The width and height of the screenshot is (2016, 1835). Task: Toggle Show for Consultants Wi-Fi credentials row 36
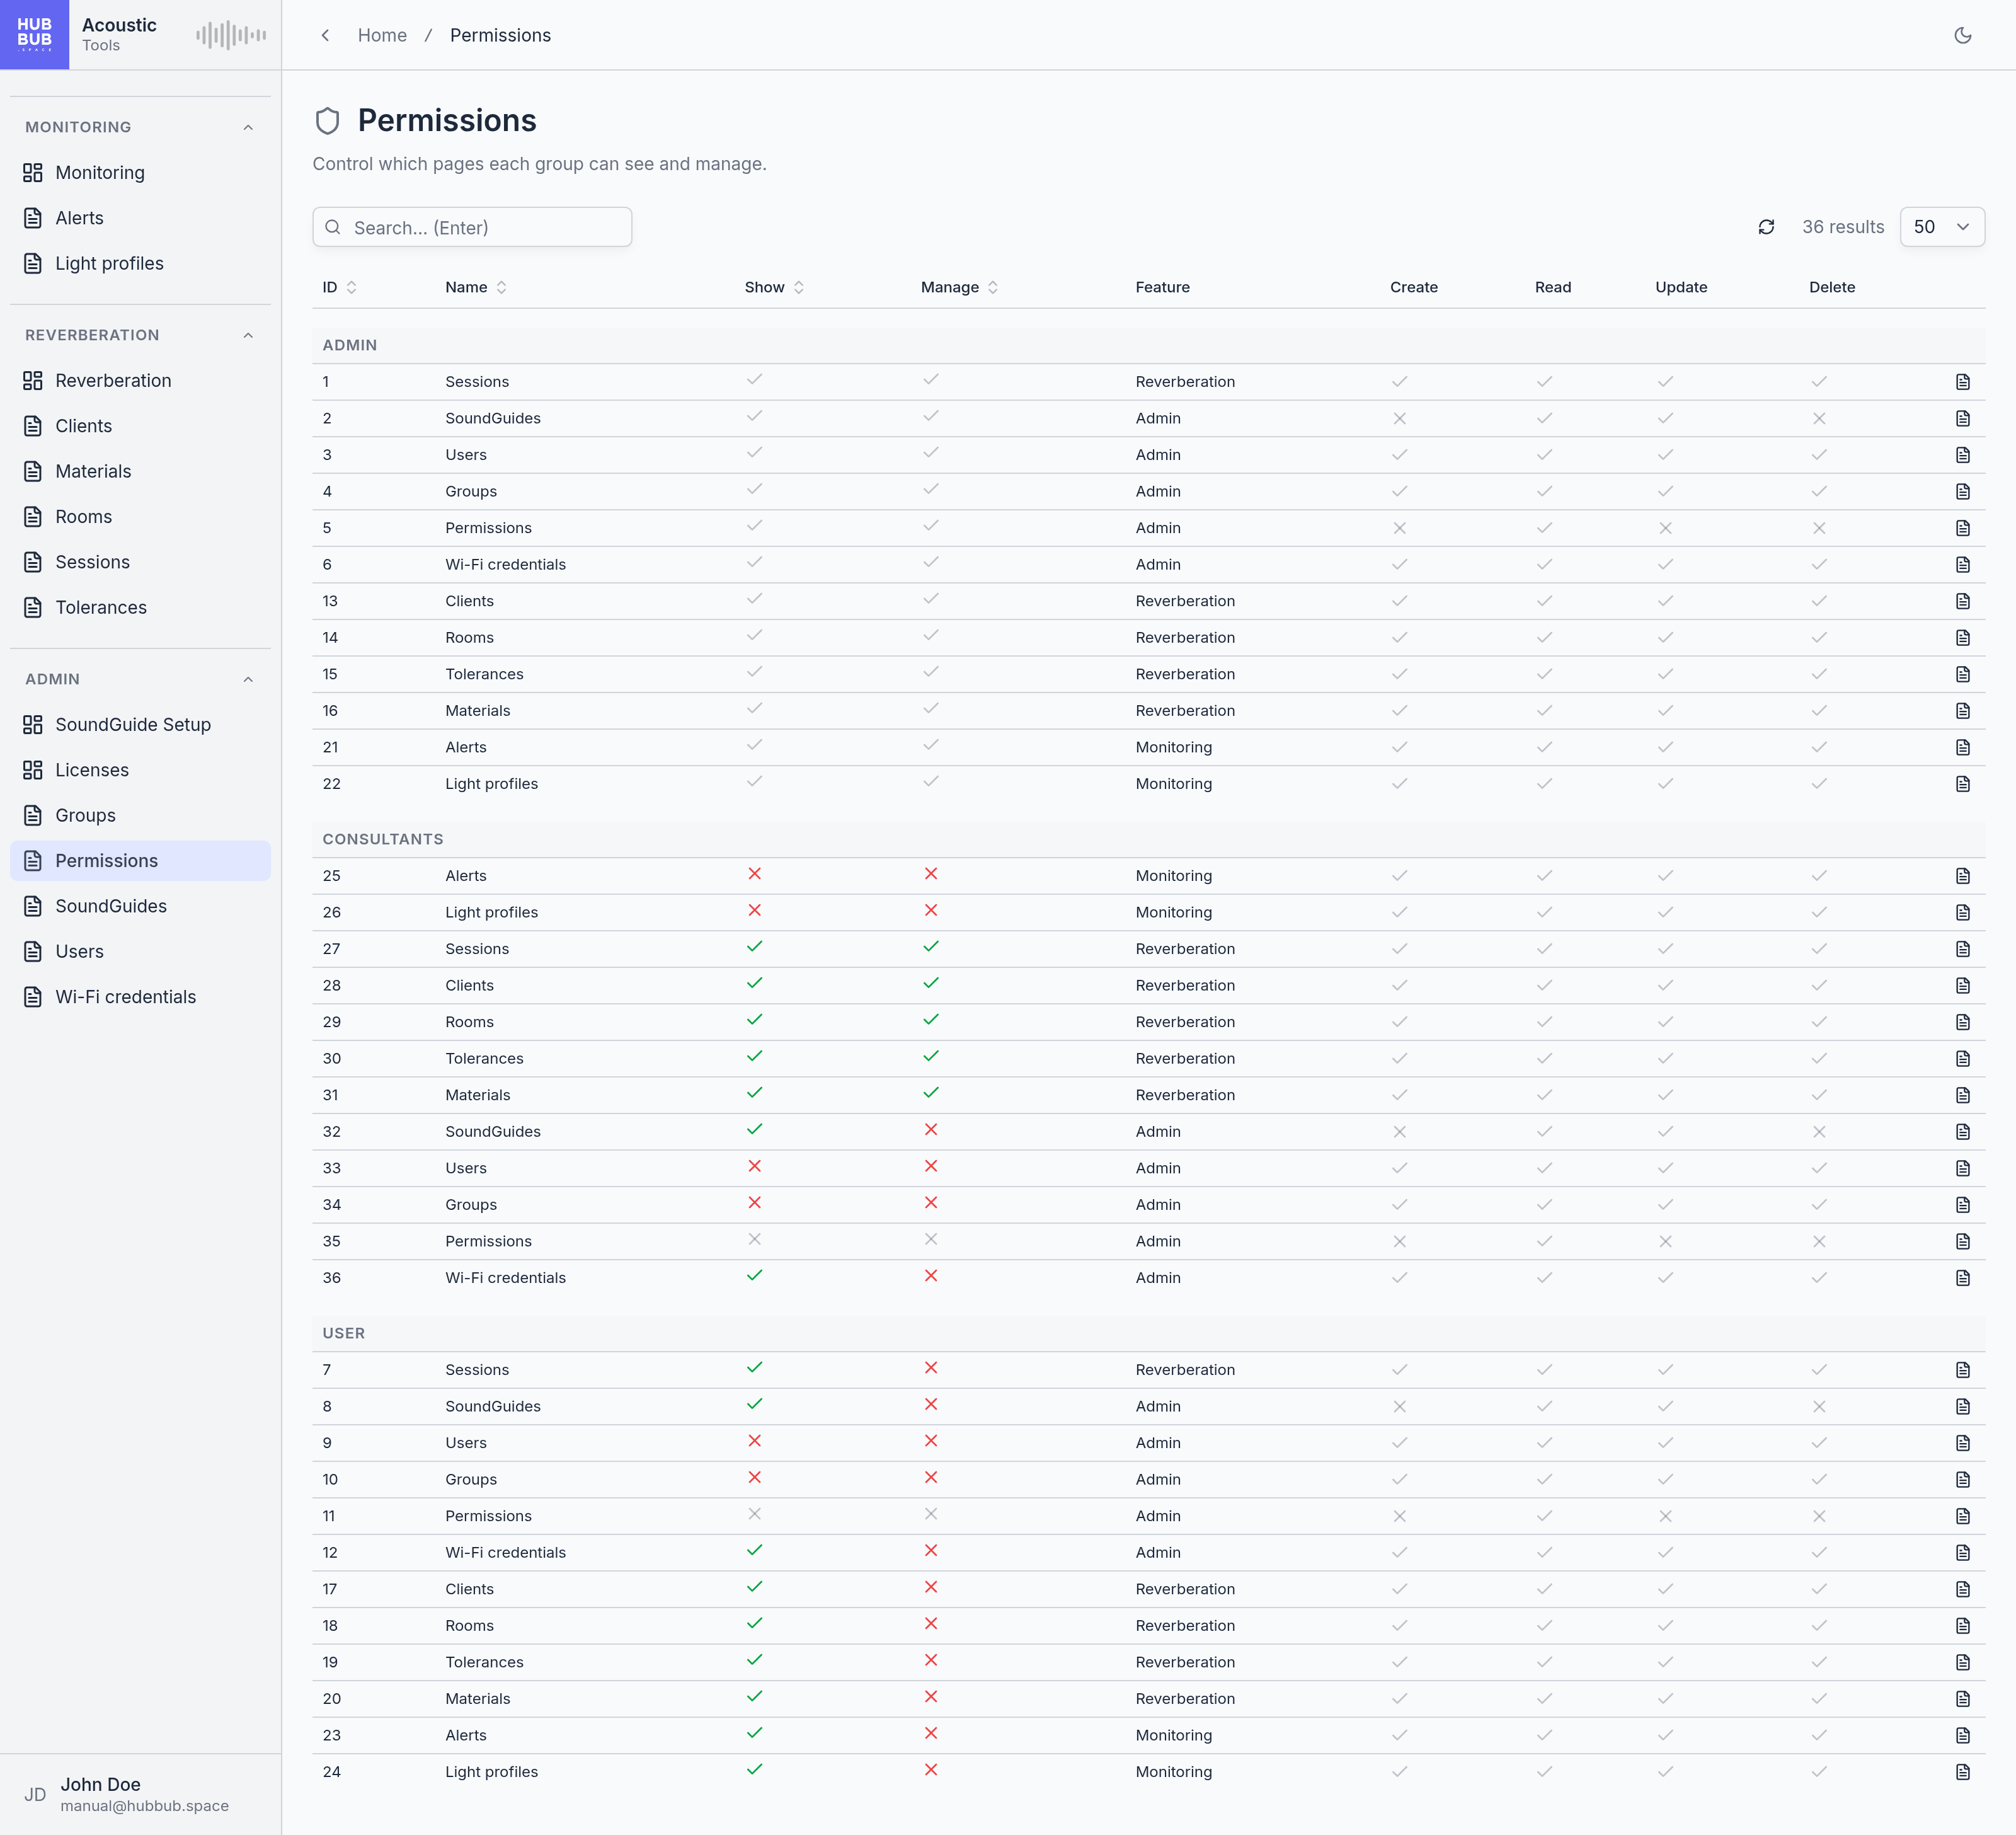coord(754,1276)
